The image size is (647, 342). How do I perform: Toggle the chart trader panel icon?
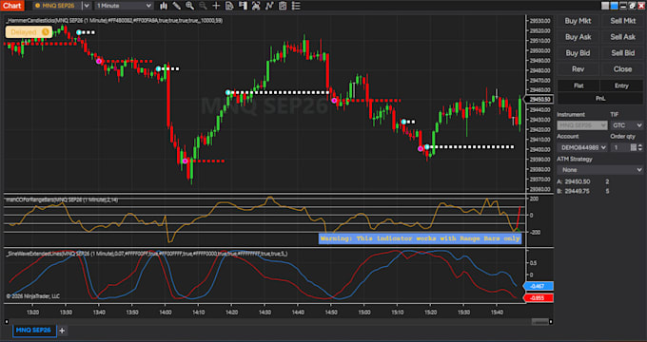[243, 6]
